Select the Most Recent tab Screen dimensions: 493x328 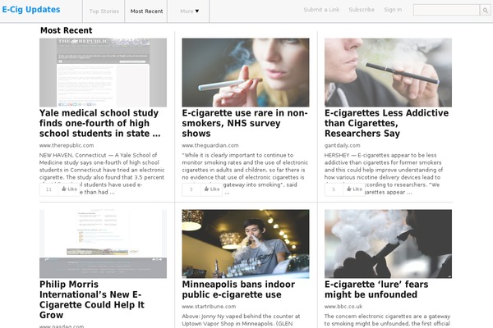pos(146,11)
